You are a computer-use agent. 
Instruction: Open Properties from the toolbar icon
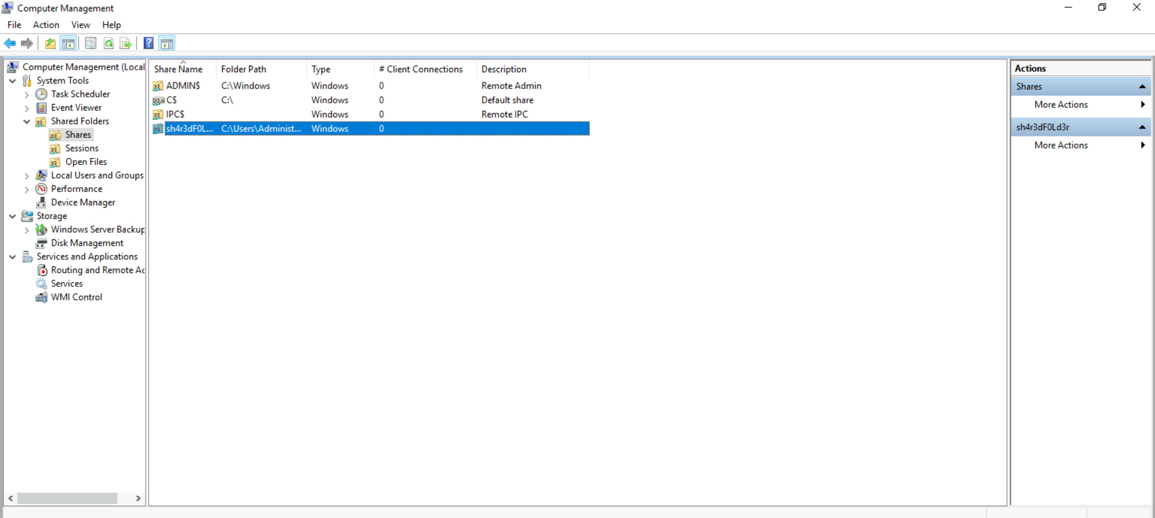[90, 43]
